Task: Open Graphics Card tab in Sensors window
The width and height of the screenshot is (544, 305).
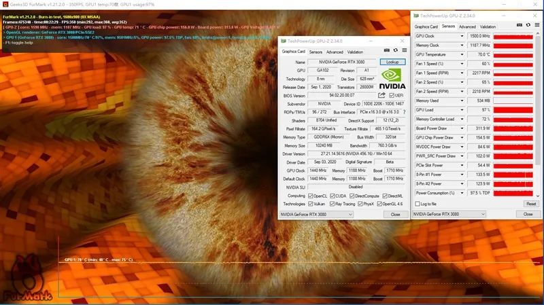Action: (x=426, y=26)
